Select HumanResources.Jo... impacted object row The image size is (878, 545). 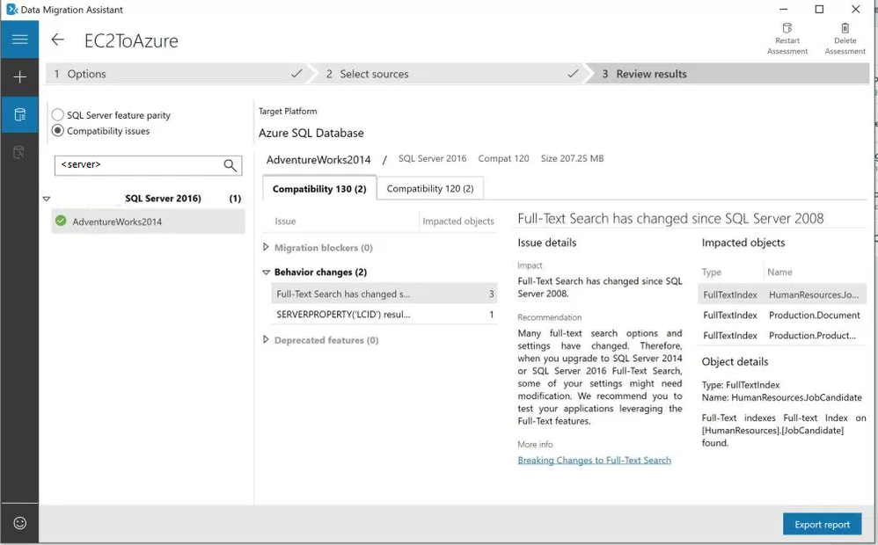782,294
